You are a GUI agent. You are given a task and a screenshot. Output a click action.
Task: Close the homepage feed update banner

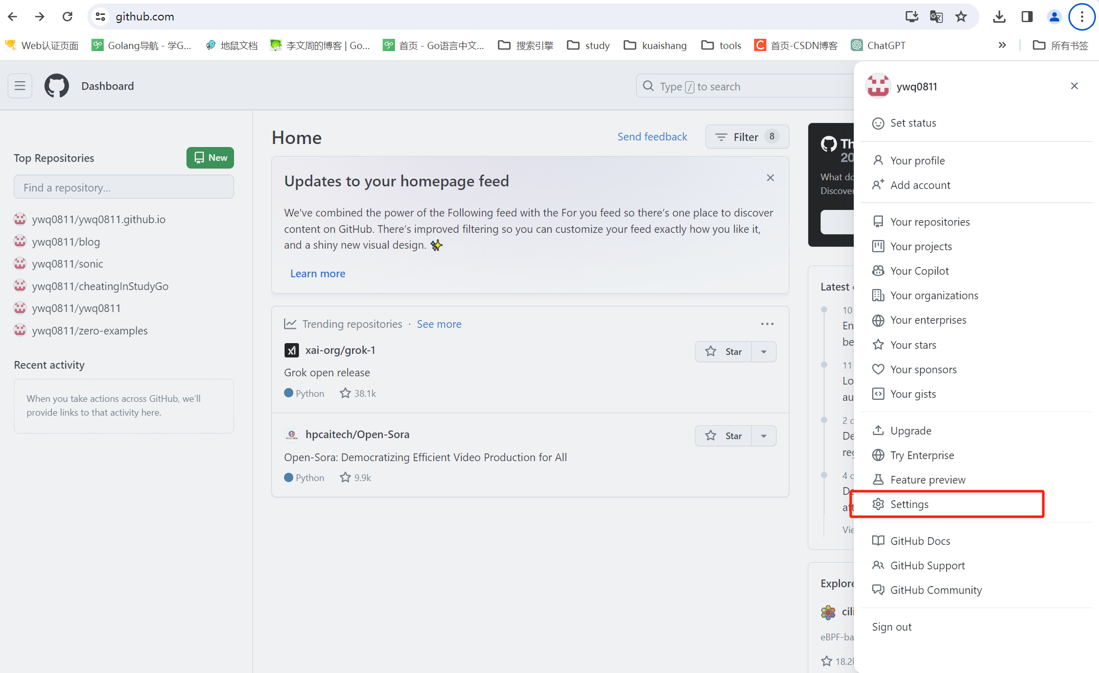[x=770, y=177]
